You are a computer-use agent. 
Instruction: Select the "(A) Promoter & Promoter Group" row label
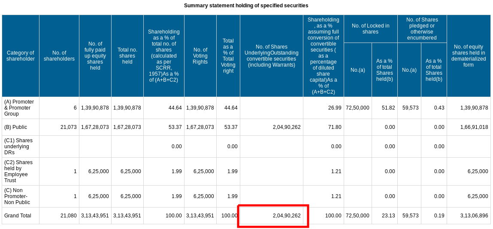coord(20,108)
